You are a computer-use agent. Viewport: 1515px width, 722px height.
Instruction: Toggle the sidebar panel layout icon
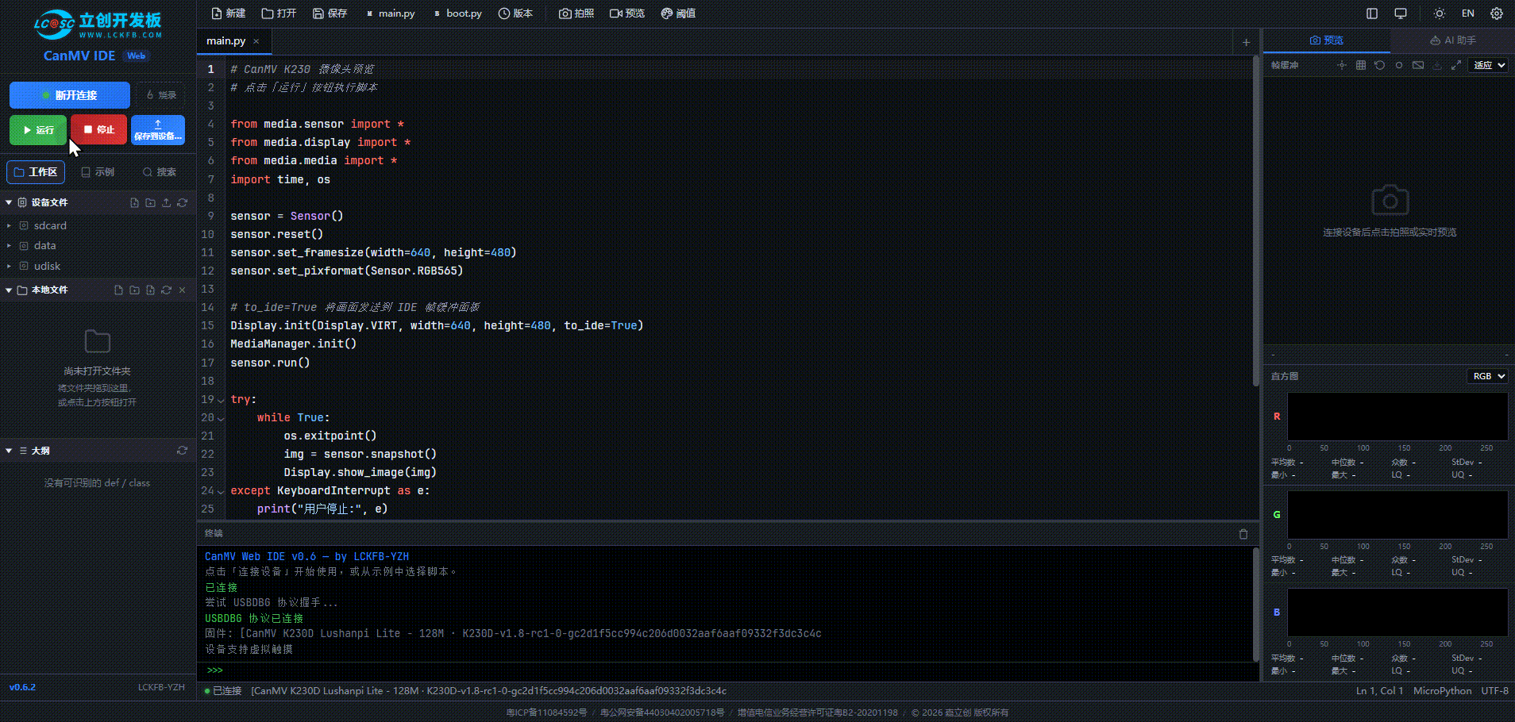point(1371,13)
